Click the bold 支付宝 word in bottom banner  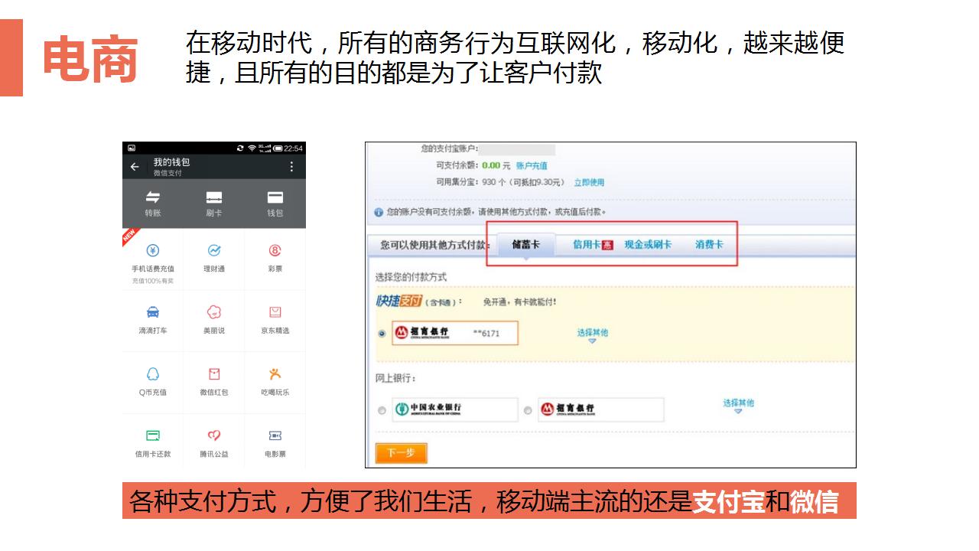[728, 502]
